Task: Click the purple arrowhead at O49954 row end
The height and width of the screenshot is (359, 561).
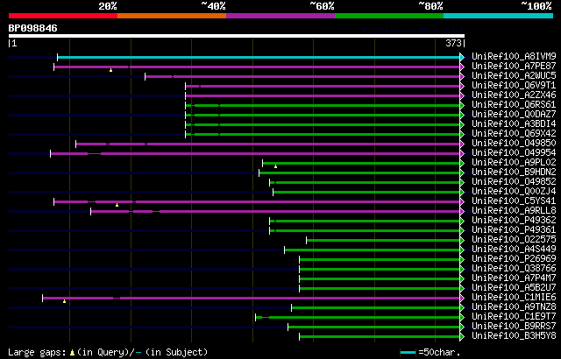Action: tap(462, 153)
